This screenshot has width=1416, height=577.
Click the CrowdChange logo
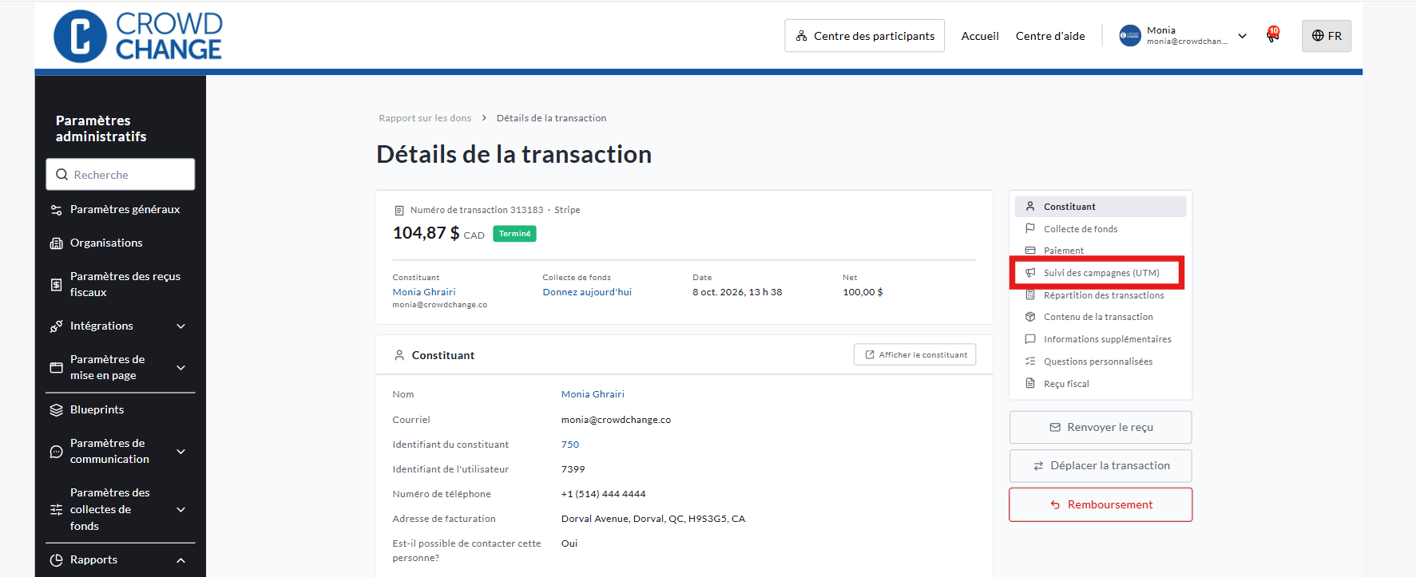pyautogui.click(x=137, y=36)
